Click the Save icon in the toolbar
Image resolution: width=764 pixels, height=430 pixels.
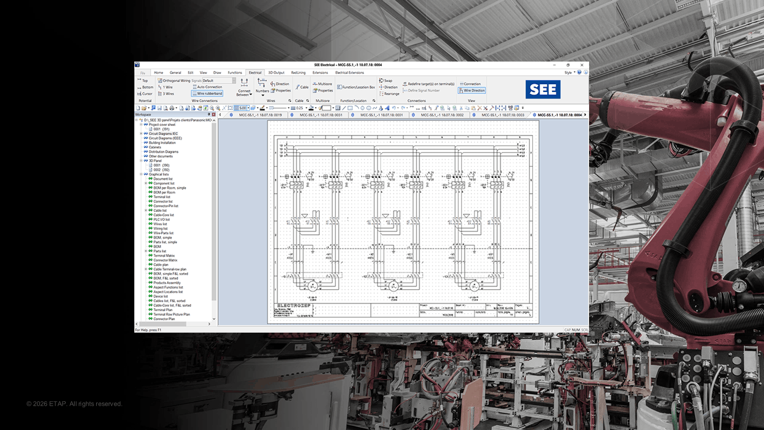click(159, 108)
